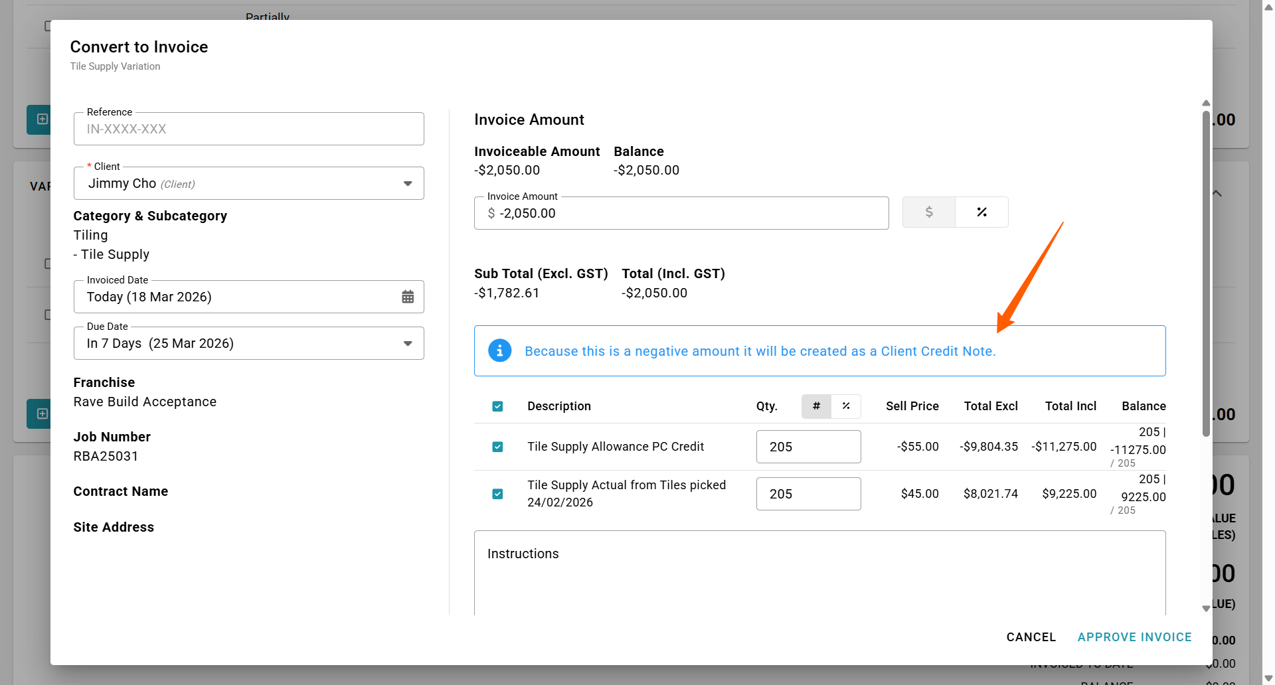Cancel the Convert to Invoice dialog
This screenshot has width=1275, height=685.
pyautogui.click(x=1031, y=637)
